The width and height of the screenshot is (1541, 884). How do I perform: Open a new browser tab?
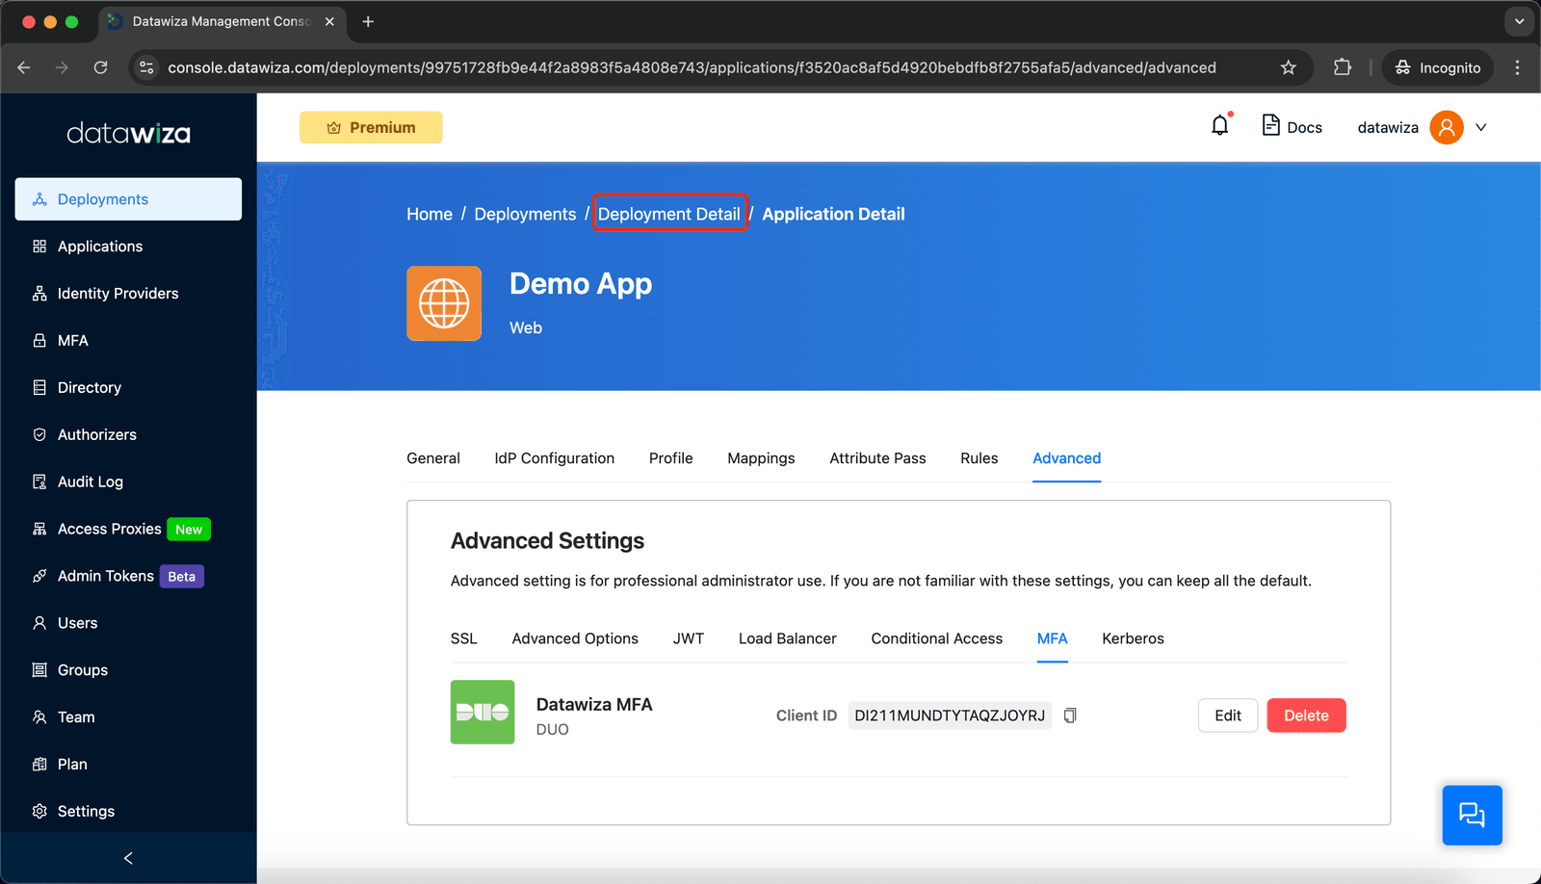click(368, 21)
